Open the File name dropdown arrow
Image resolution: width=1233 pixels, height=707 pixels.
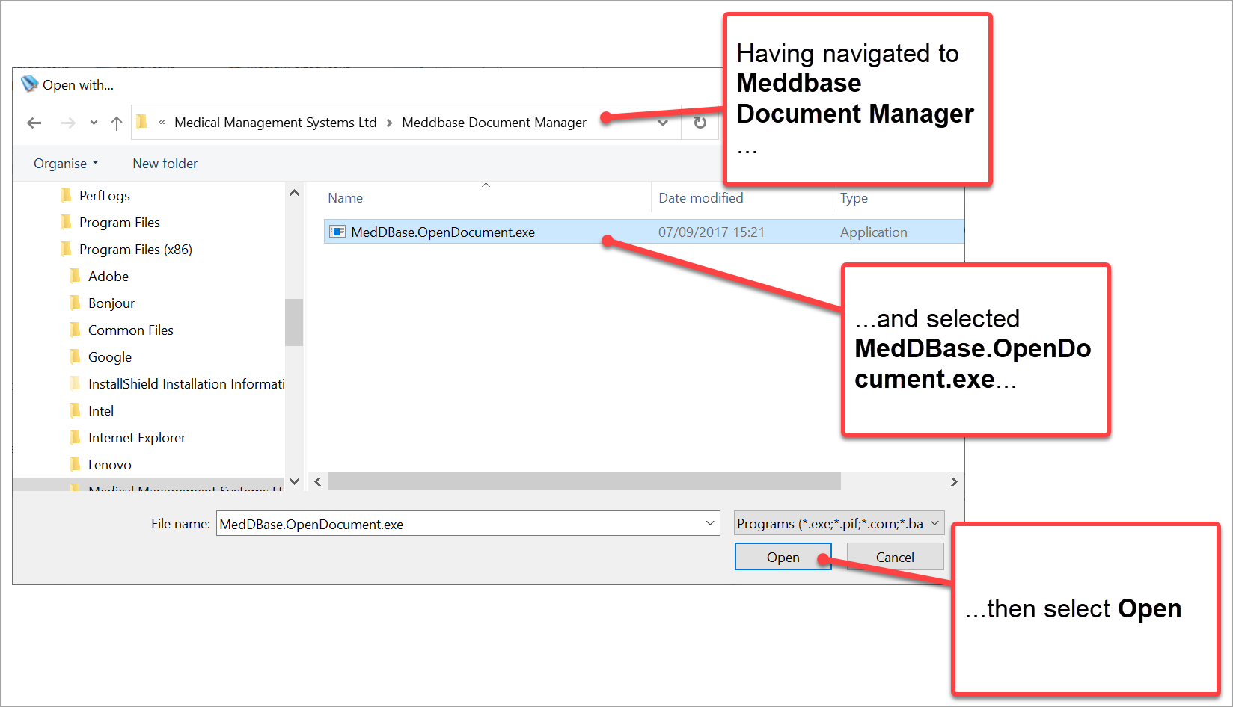click(x=710, y=524)
